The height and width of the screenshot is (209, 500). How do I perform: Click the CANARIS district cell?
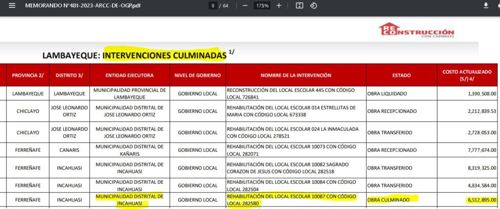pos(69,150)
